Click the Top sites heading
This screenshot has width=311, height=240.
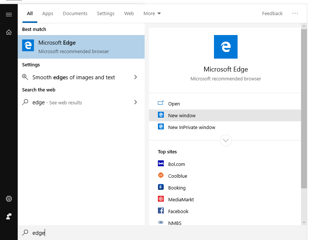coord(167,152)
